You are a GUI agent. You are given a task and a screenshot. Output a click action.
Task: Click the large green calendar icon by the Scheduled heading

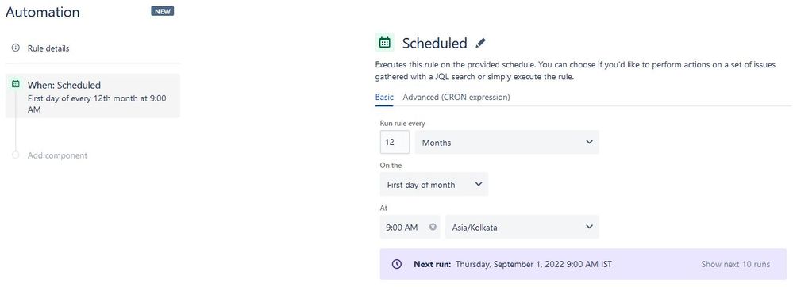pyautogui.click(x=384, y=43)
